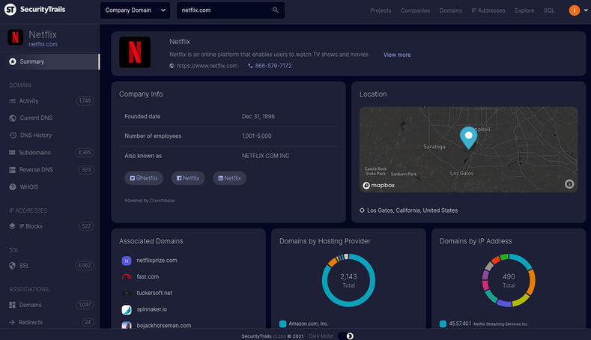Open fast.com associated domain
Viewport: 591px width, 340px height.
[148, 276]
